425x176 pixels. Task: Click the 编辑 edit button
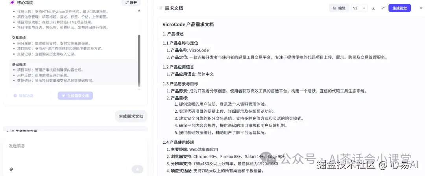[x=339, y=8]
